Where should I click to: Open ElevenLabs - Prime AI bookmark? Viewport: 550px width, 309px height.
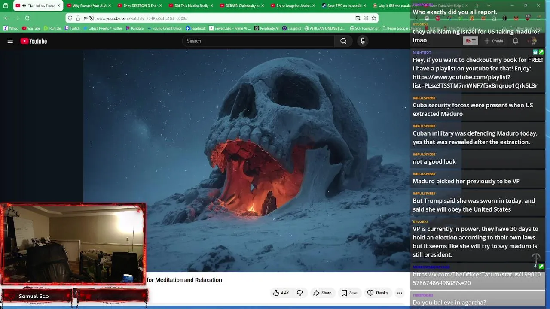pos(230,28)
